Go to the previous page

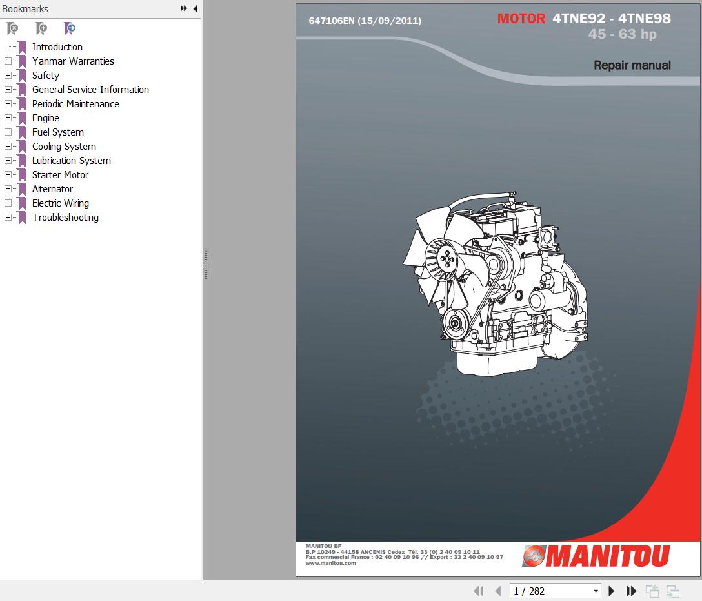click(x=498, y=591)
